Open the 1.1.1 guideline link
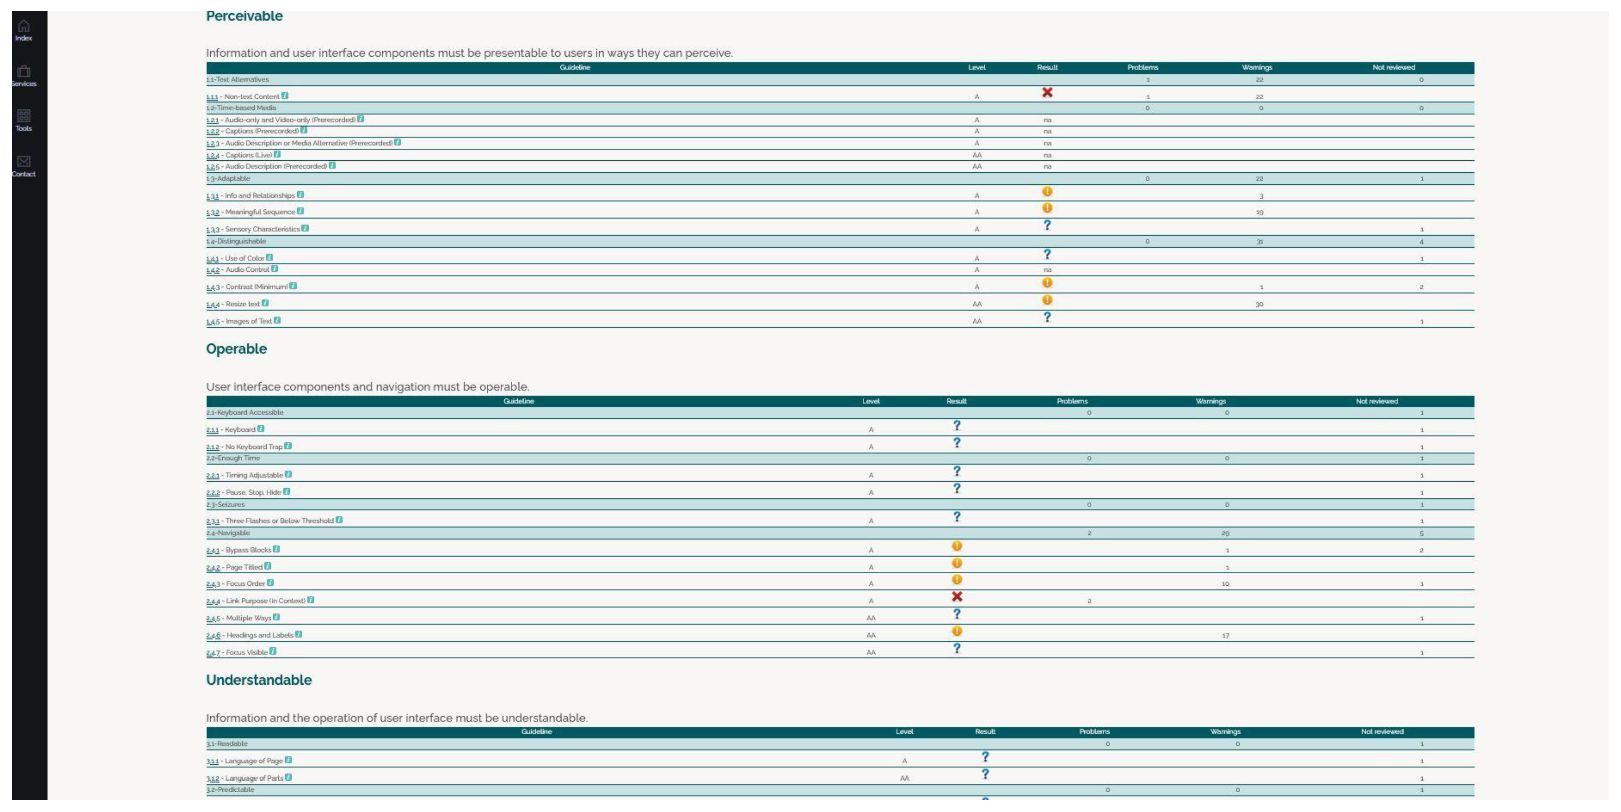Viewport: 1621px width, 812px height. pyautogui.click(x=212, y=97)
